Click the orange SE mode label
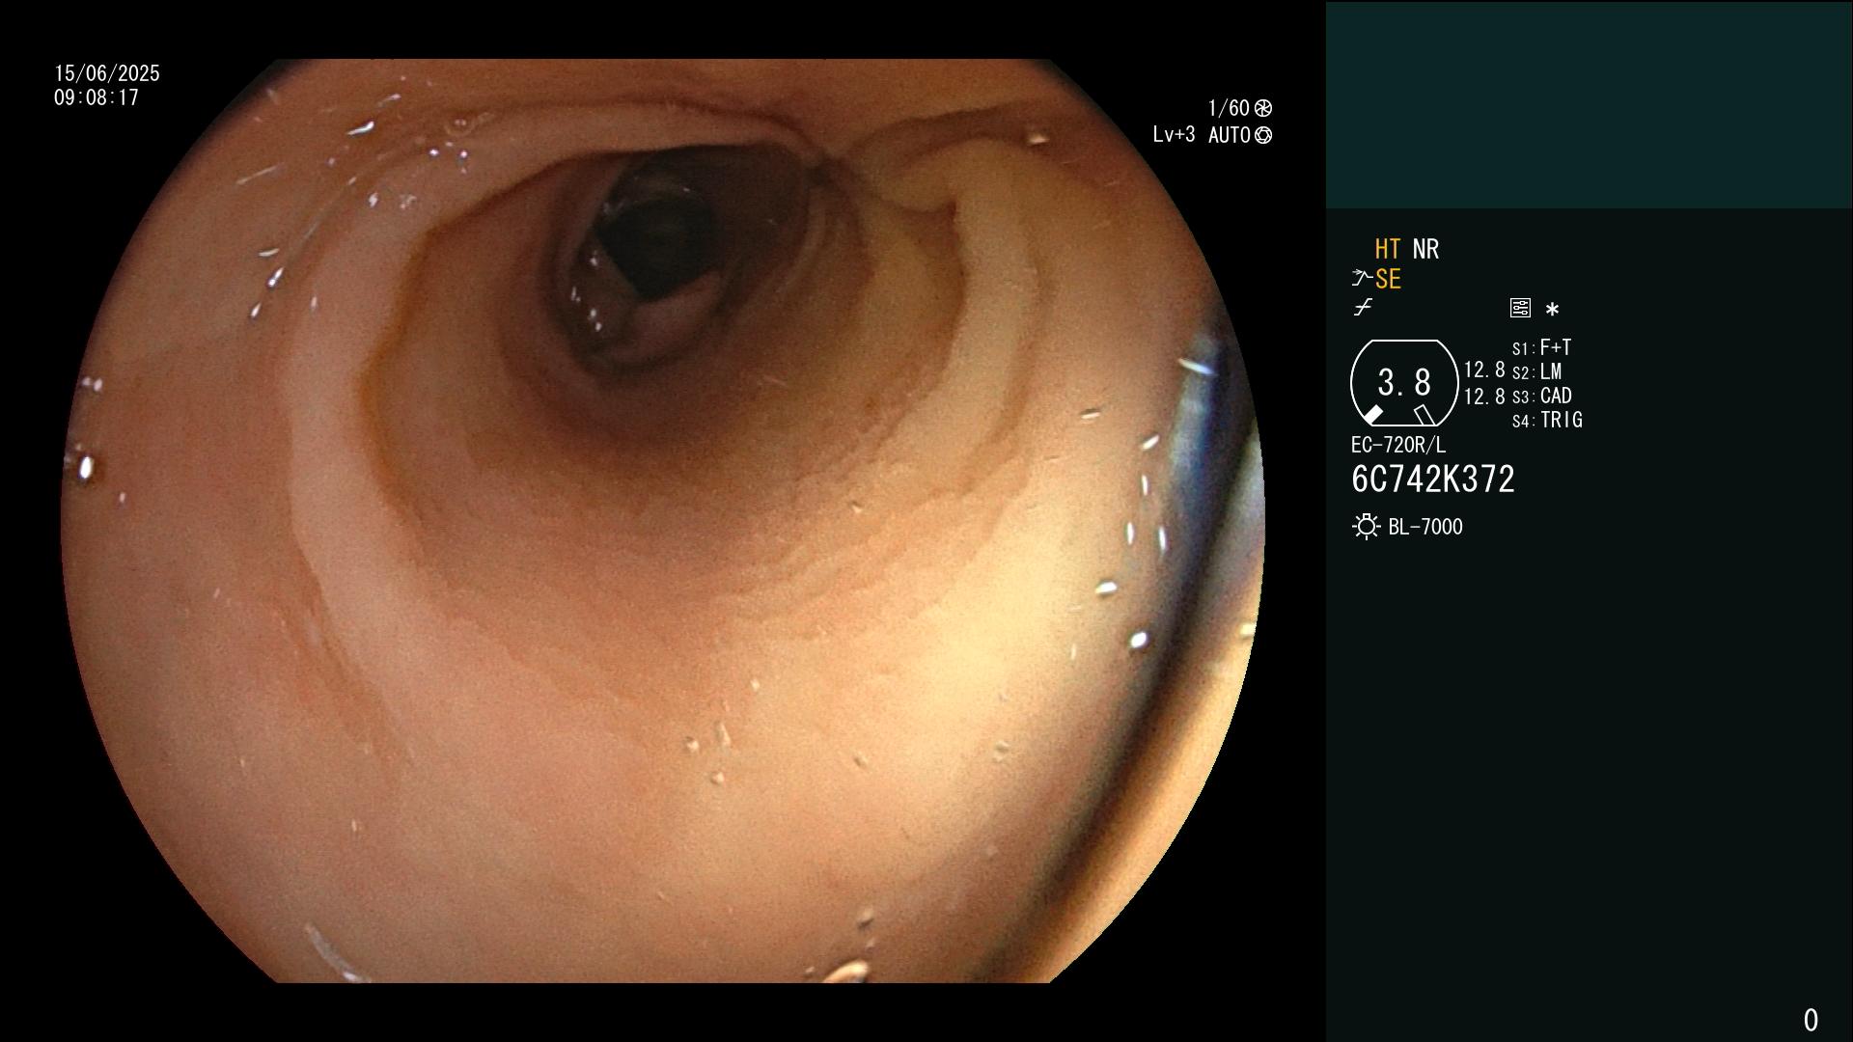Image resolution: width=1853 pixels, height=1042 pixels. point(1388,280)
